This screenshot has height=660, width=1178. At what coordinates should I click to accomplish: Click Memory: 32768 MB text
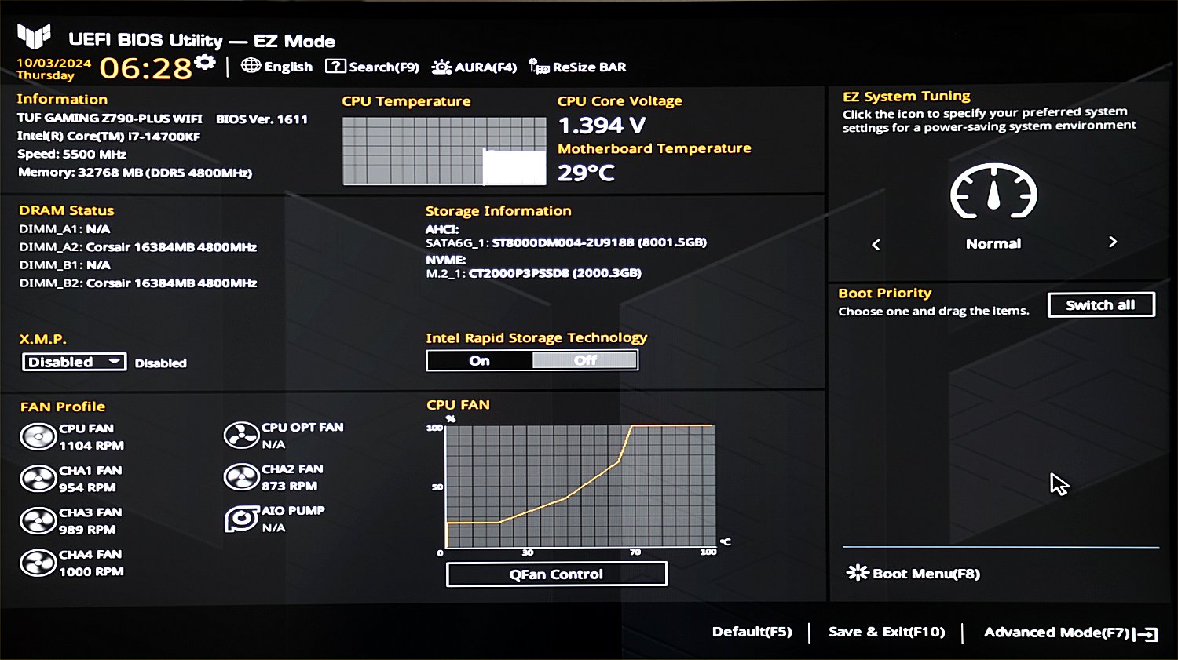click(134, 173)
